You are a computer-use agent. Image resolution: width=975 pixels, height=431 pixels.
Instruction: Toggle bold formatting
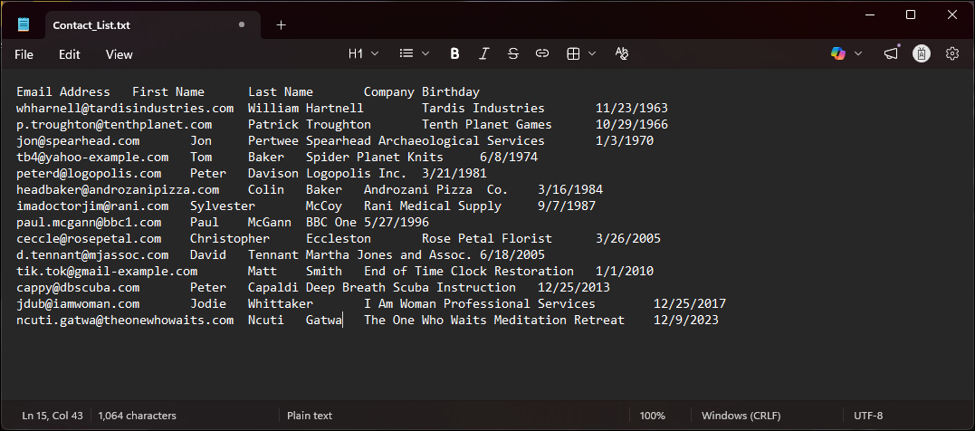(454, 54)
